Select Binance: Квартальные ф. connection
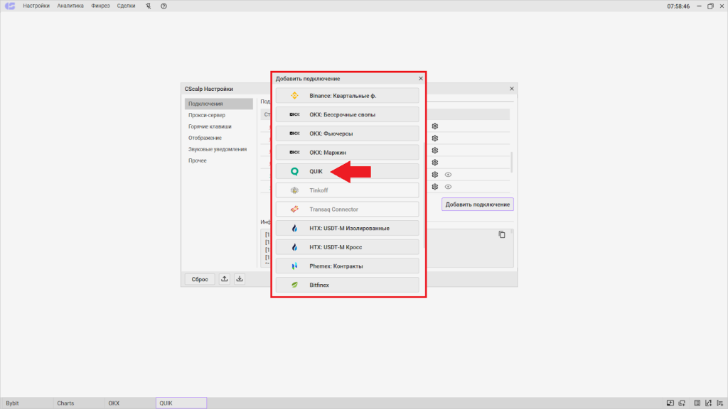 click(x=347, y=96)
